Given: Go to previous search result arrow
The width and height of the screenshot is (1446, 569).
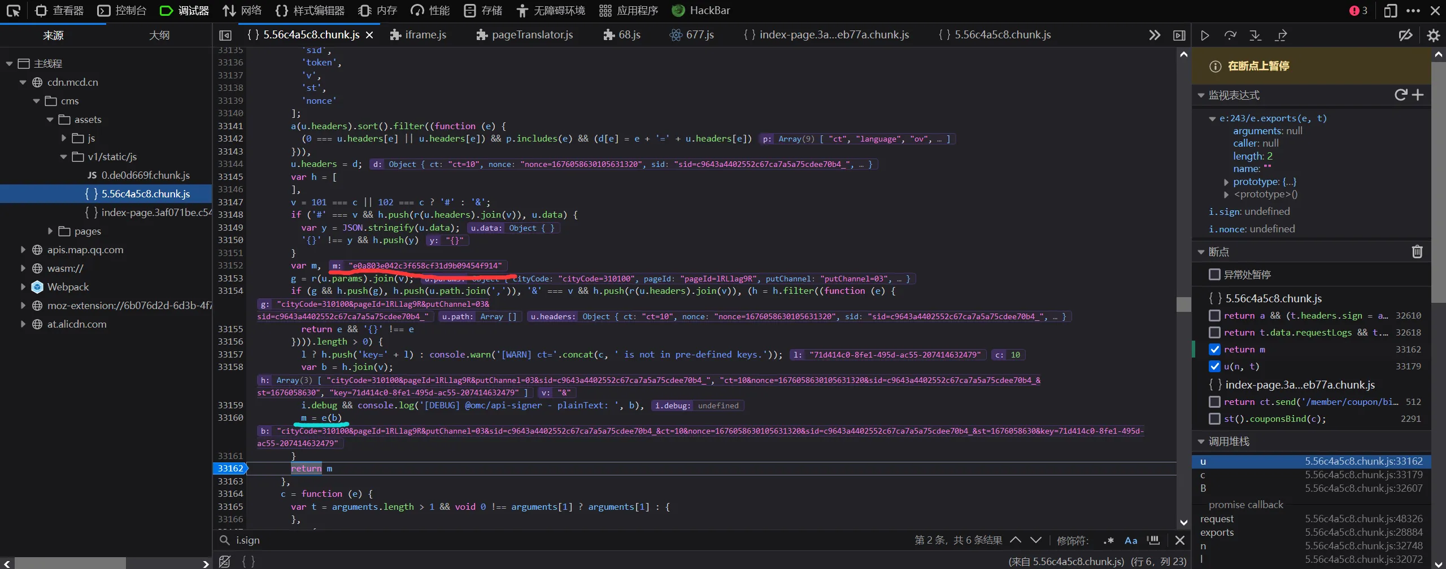Looking at the screenshot, I should tap(1016, 540).
